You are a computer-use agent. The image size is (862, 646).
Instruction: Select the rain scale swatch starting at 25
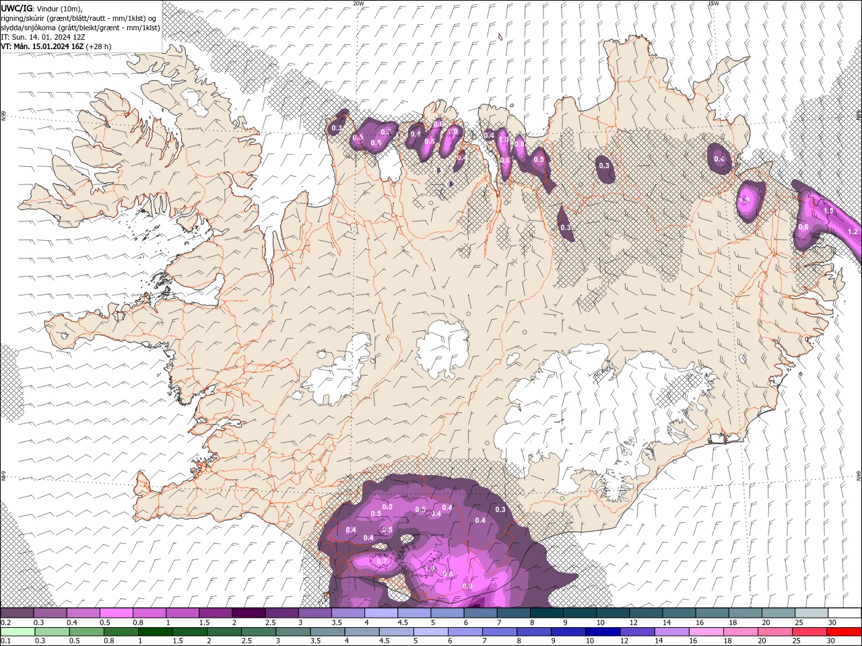pyautogui.click(x=810, y=632)
